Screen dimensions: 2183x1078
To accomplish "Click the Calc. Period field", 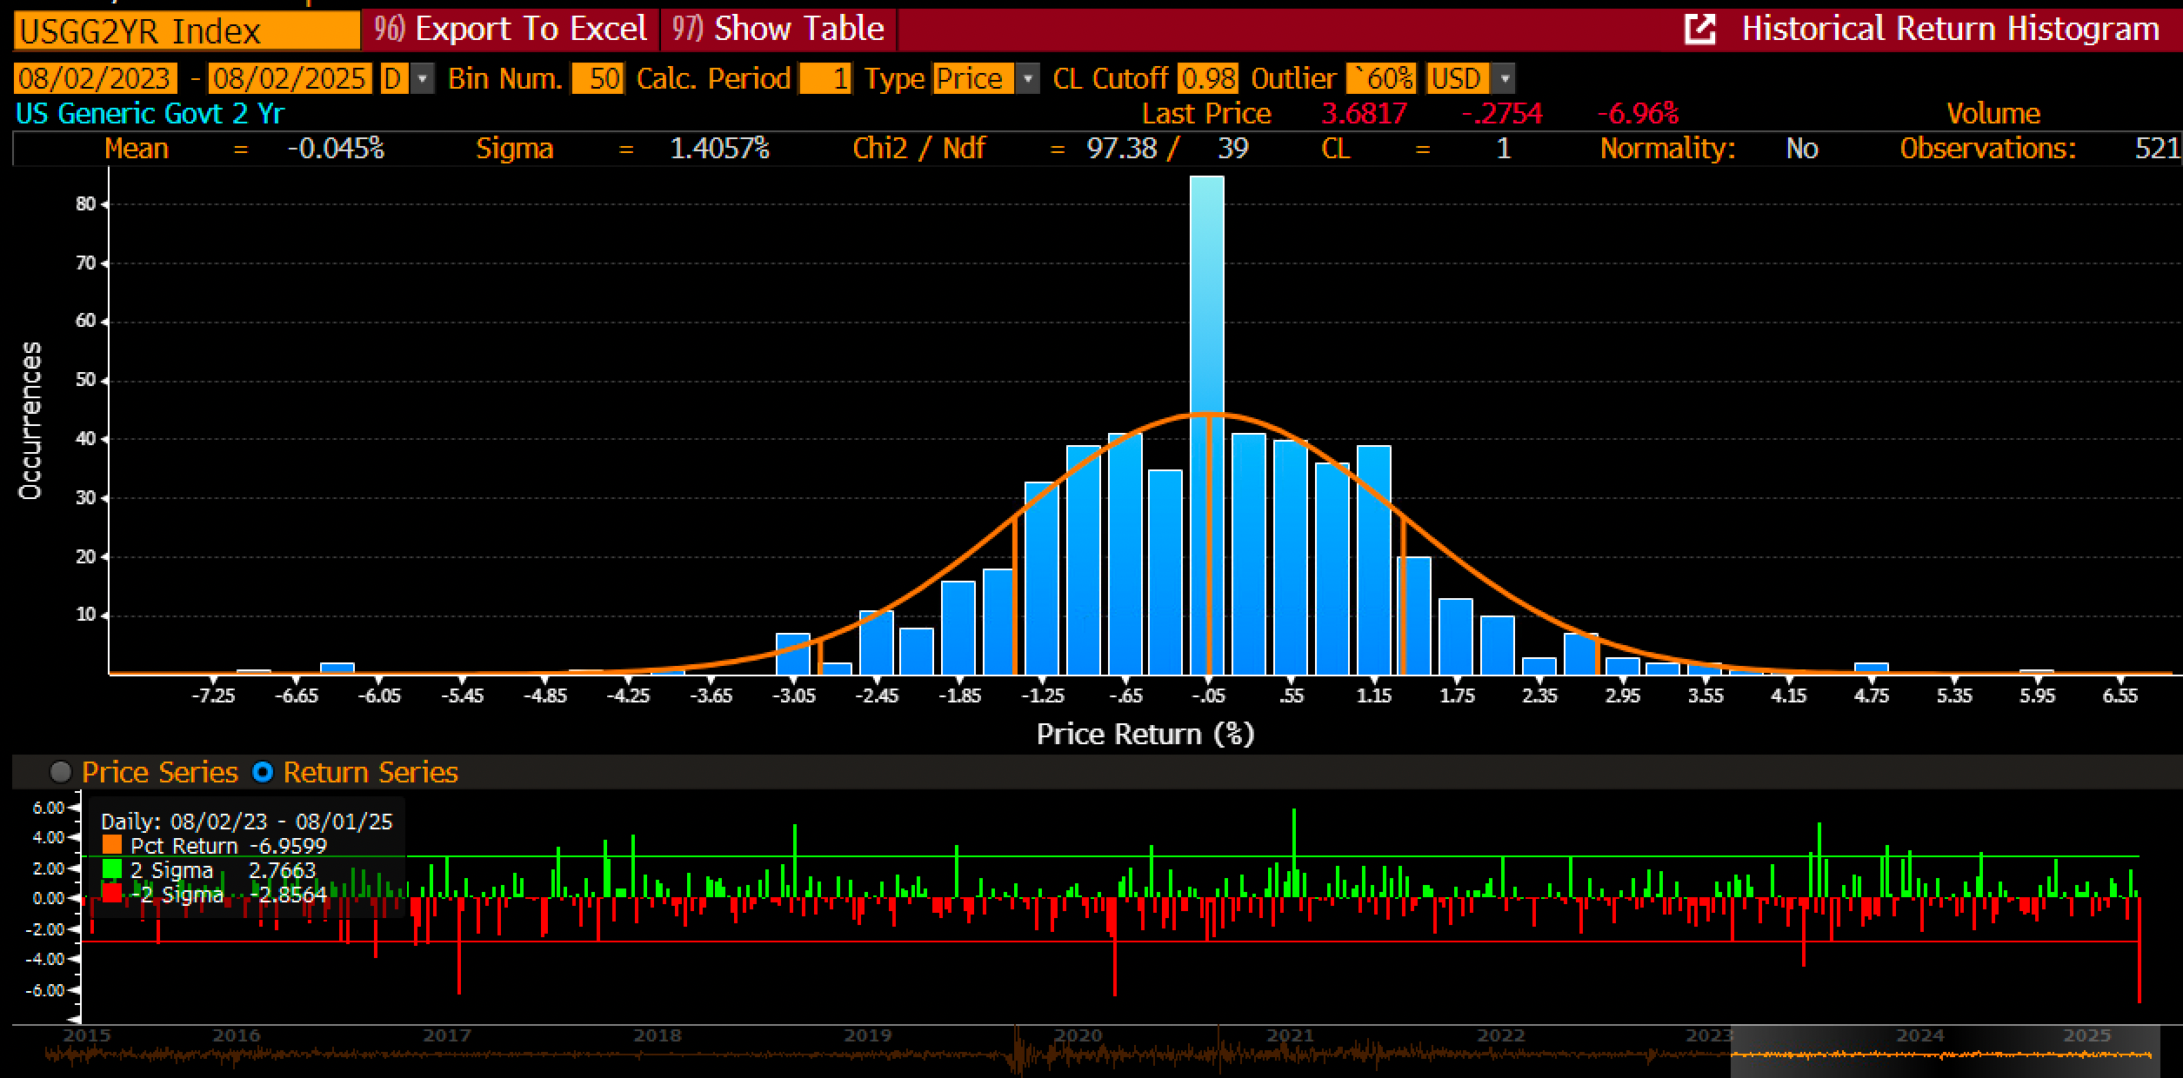I will (824, 79).
